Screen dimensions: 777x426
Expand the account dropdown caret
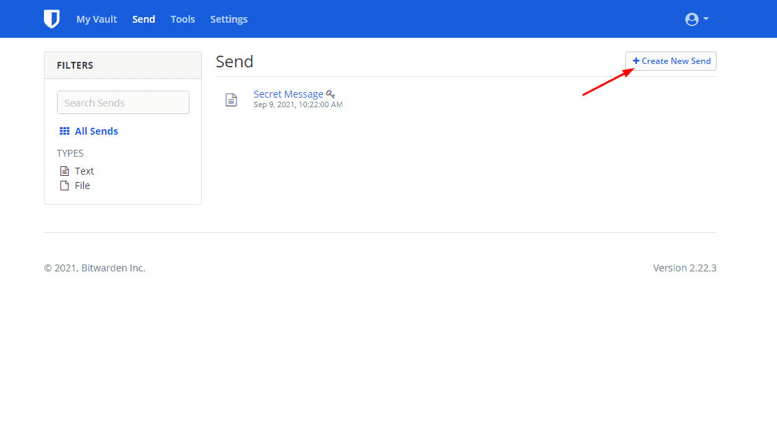[x=706, y=19]
